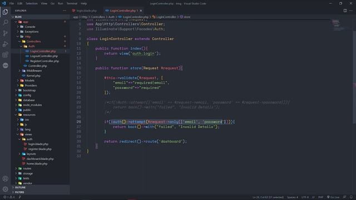Viewport: 356px width, 200px height.
Task: Click the errors and warnings status indicator
Action: pyautogui.click(x=9, y=197)
